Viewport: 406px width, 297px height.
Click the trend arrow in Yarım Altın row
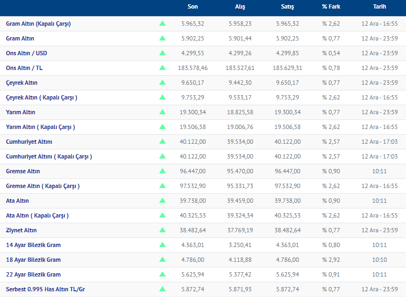tap(162, 112)
